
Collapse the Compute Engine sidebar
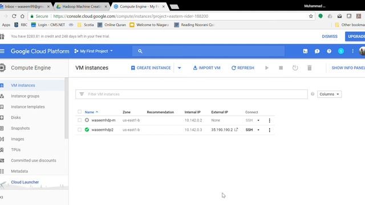[x=2, y=198]
